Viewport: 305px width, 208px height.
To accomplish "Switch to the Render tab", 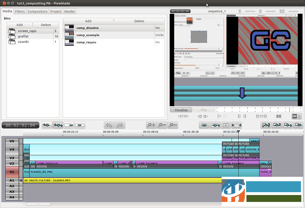I will tap(69, 11).
